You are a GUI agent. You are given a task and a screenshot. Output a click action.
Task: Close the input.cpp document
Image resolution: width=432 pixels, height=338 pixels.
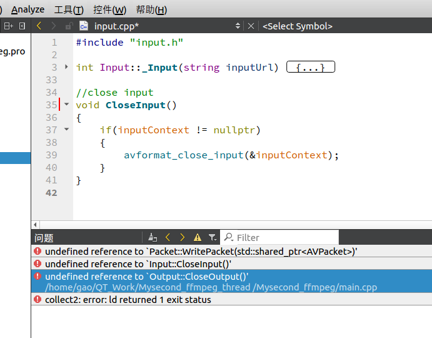251,26
